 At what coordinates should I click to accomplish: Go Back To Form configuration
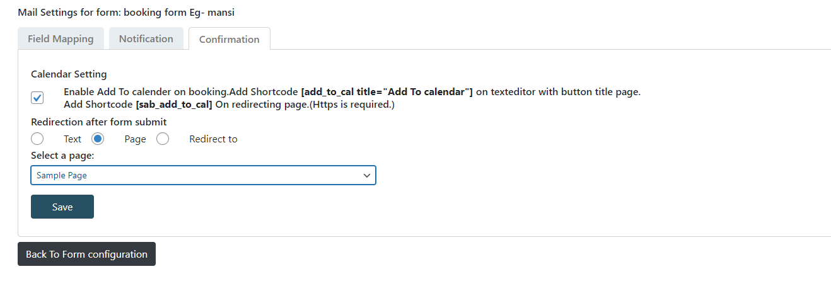click(86, 254)
